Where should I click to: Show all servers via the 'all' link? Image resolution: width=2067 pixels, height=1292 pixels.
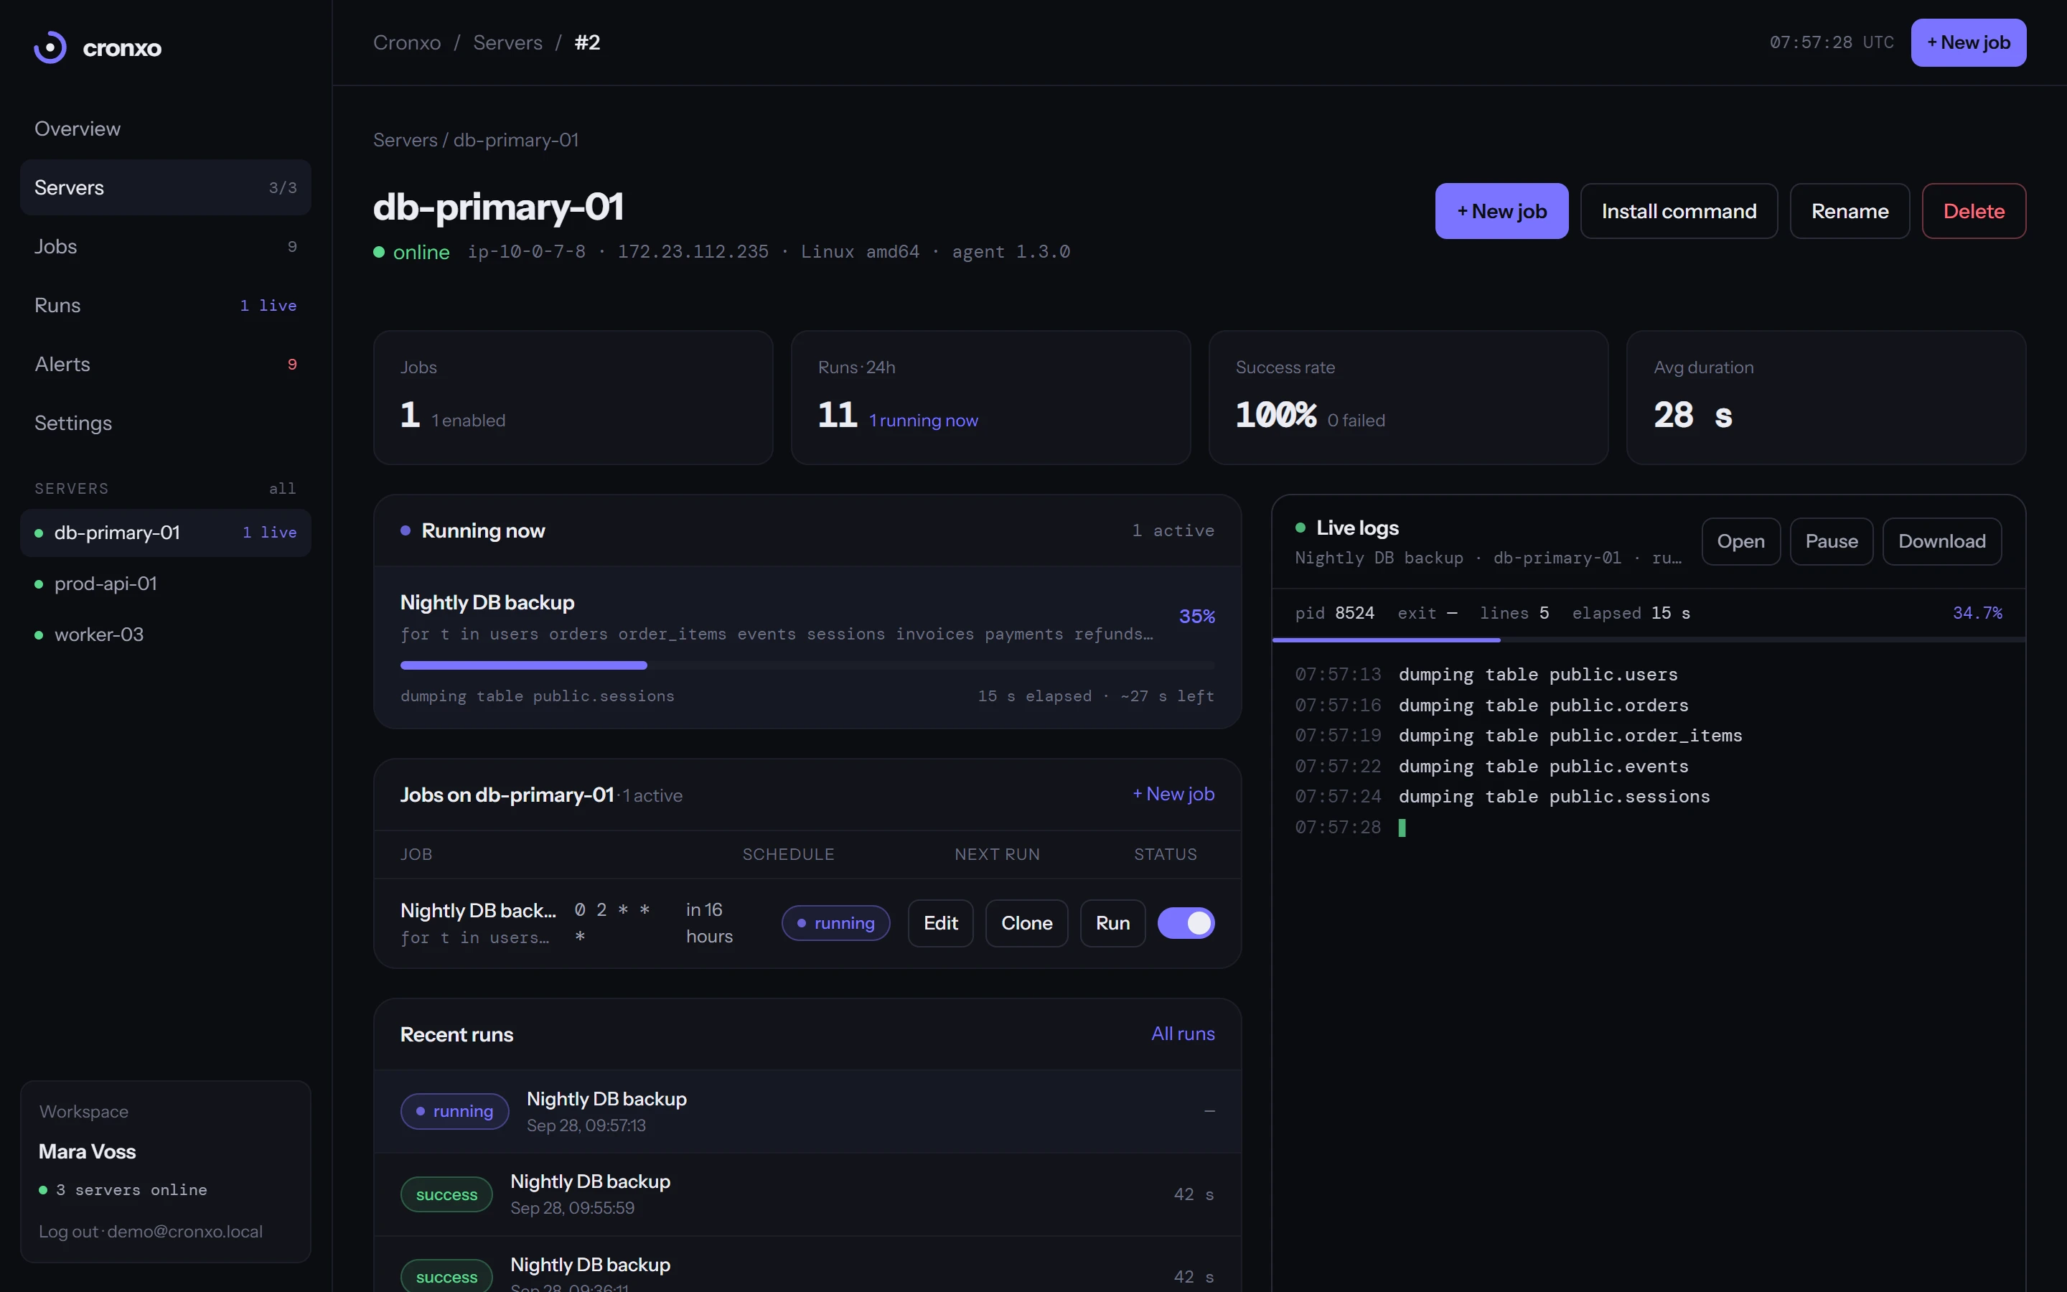[282, 488]
